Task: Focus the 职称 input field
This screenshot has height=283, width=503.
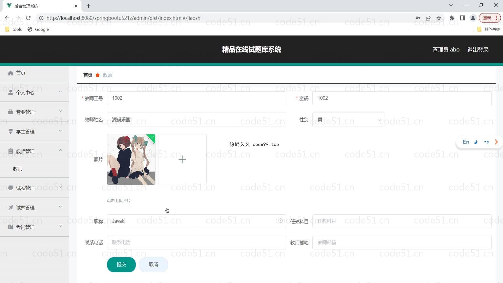Action: point(196,221)
